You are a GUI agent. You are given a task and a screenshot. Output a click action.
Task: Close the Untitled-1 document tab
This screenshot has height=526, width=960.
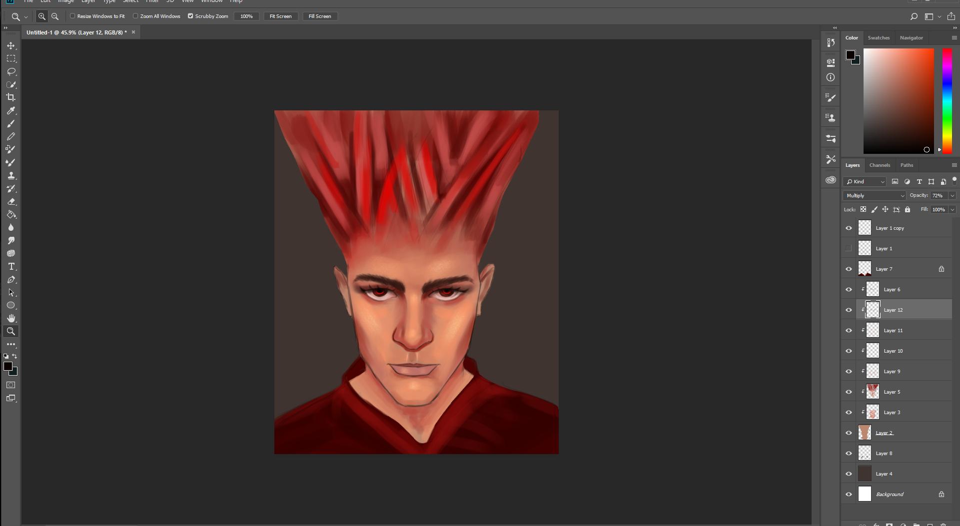click(133, 32)
